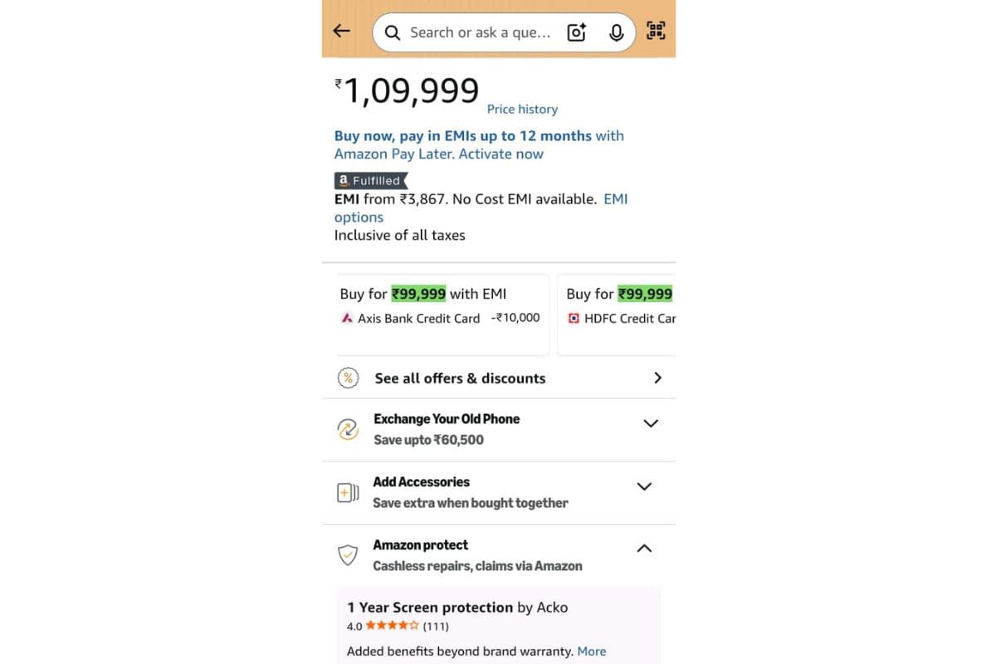Expand the Add Accessories section

644,486
